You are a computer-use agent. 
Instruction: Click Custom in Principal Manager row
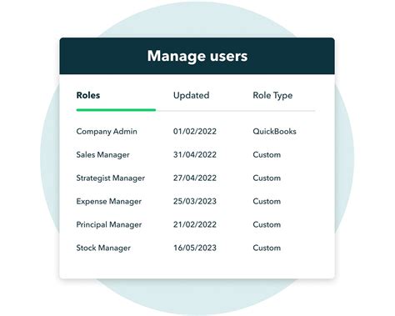tap(267, 224)
